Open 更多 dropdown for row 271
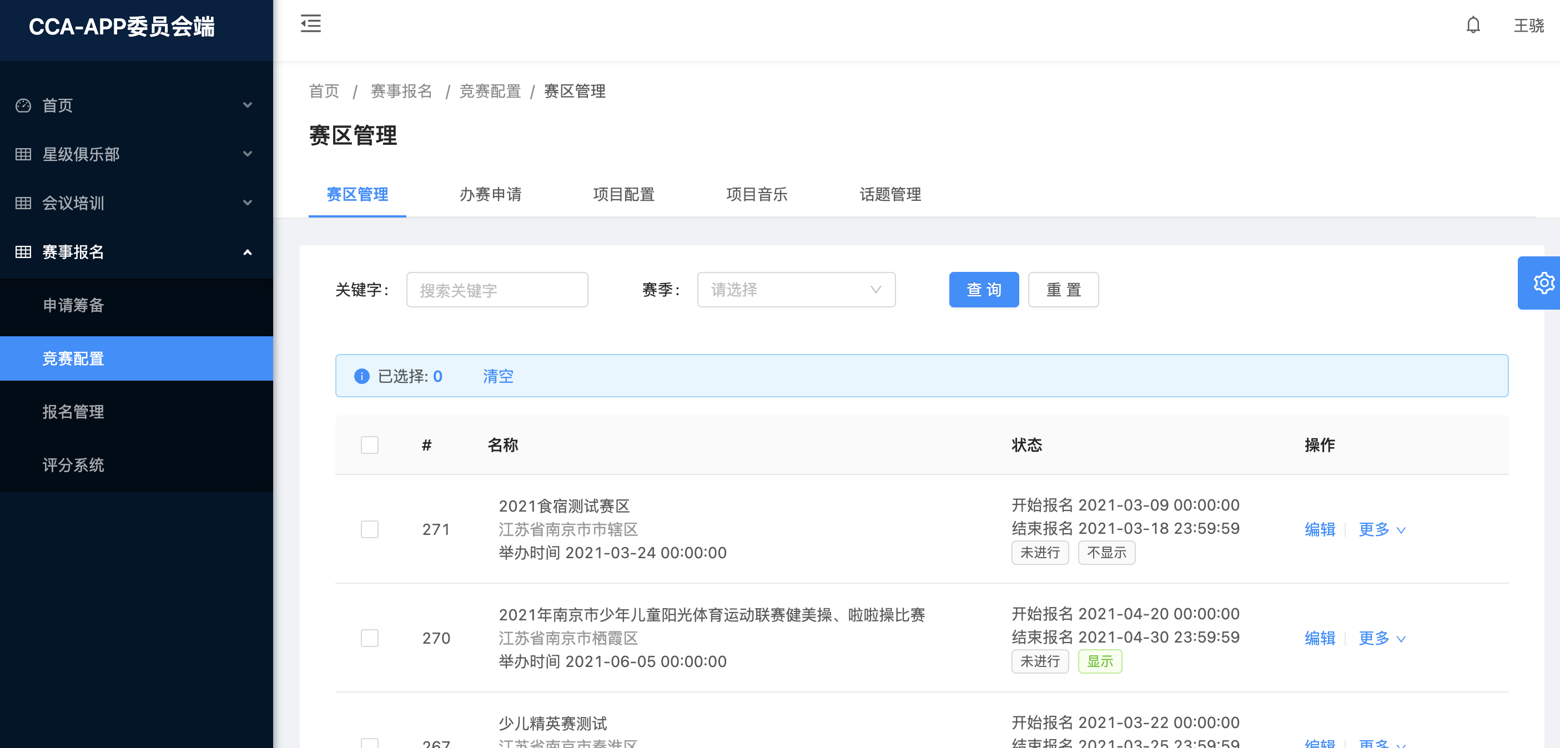This screenshot has width=1560, height=748. (1381, 529)
